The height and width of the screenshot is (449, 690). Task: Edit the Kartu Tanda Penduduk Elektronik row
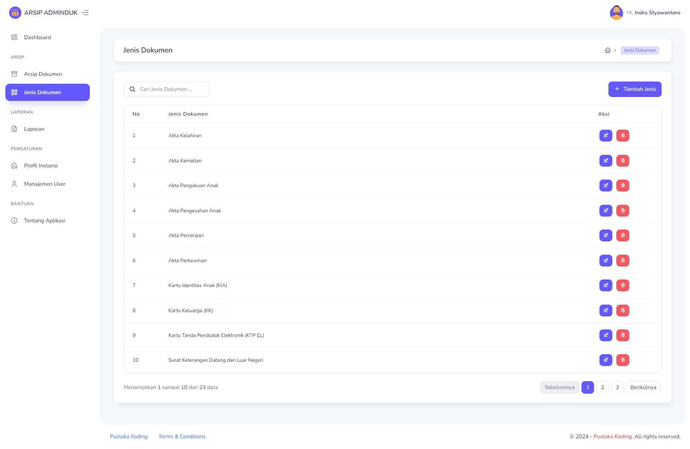click(606, 335)
